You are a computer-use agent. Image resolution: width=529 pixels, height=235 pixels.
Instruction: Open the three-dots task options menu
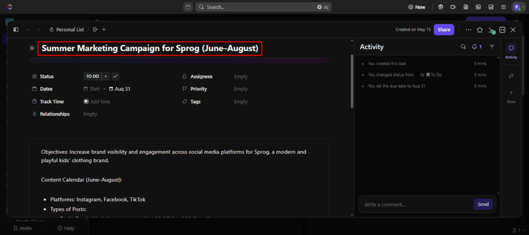[x=468, y=30]
